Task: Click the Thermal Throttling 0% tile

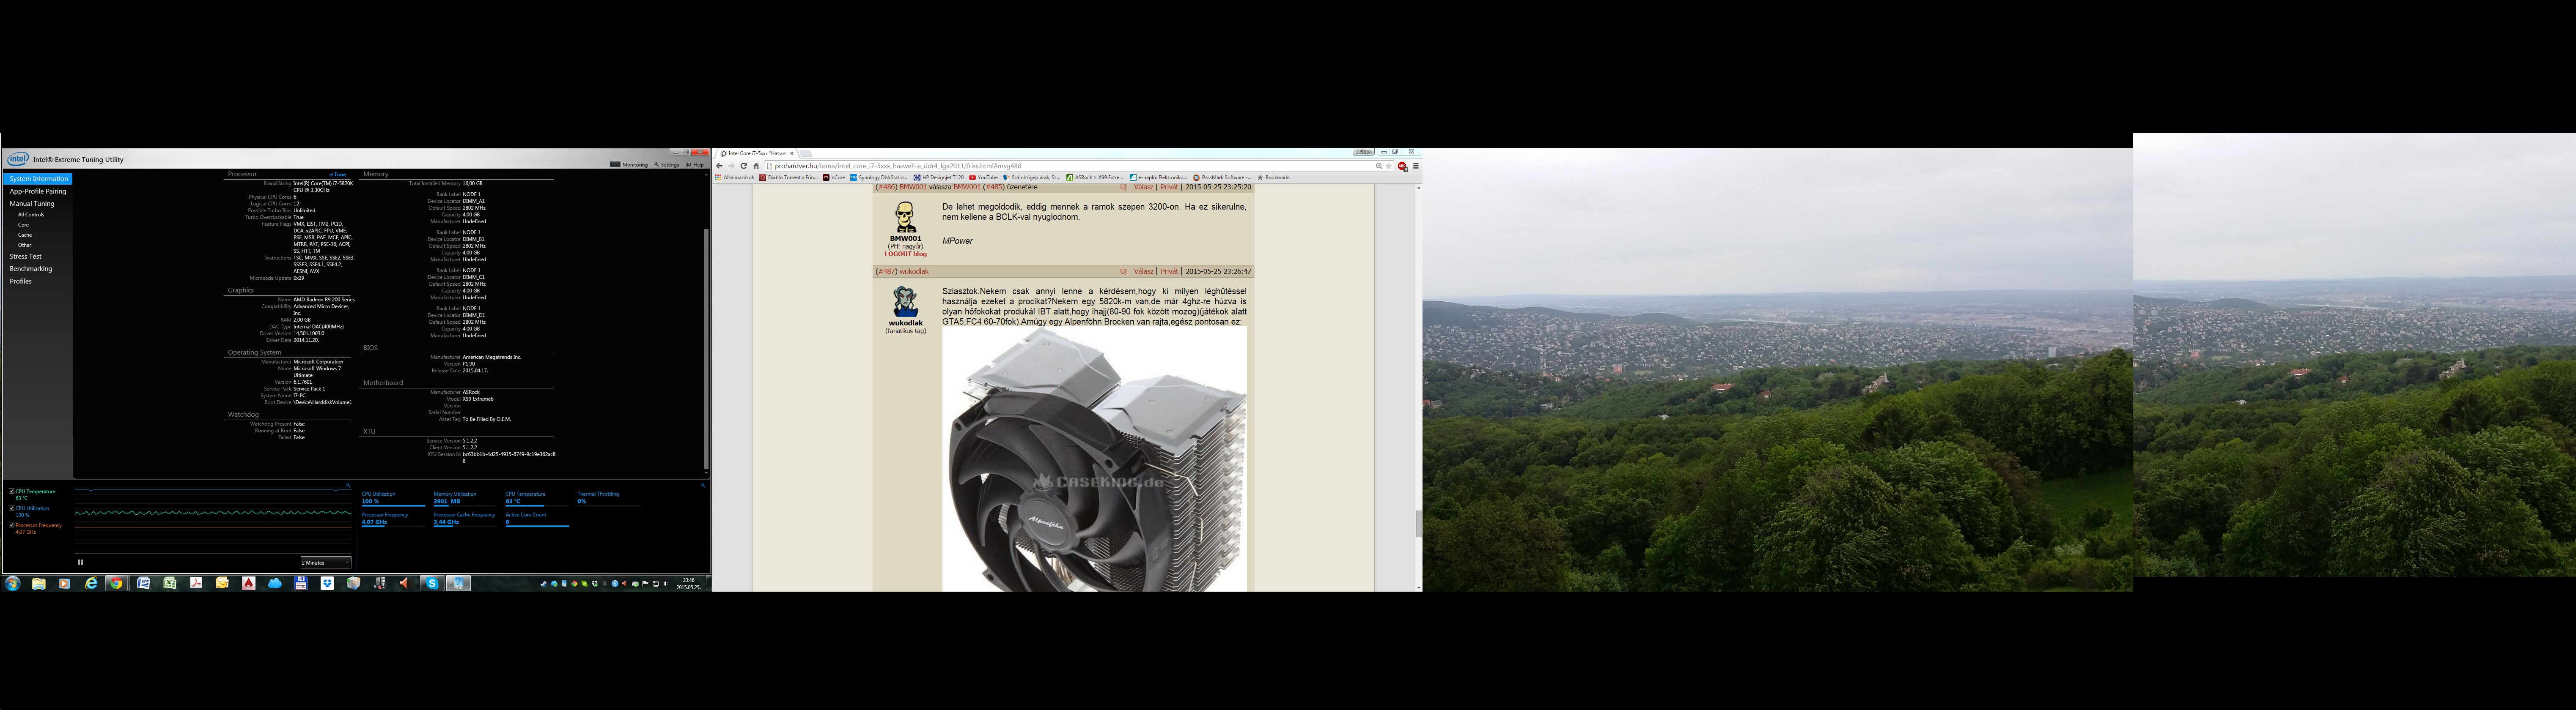Action: (609, 498)
